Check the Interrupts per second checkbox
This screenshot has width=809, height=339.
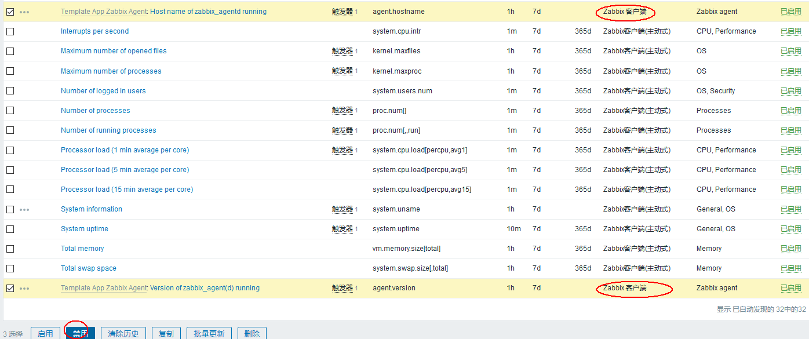tap(10, 31)
